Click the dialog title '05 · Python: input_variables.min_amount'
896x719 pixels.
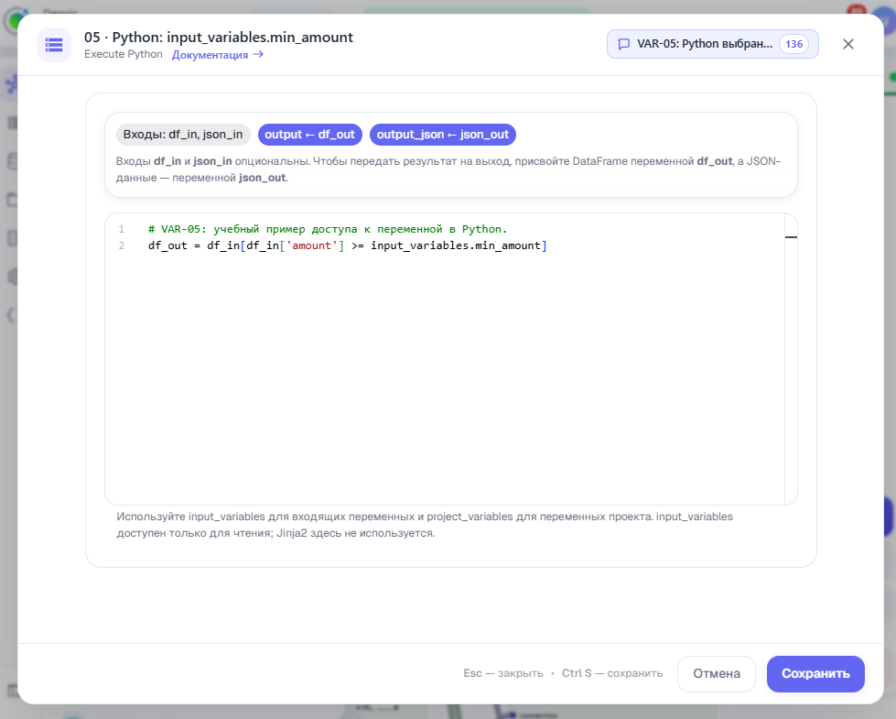(219, 38)
